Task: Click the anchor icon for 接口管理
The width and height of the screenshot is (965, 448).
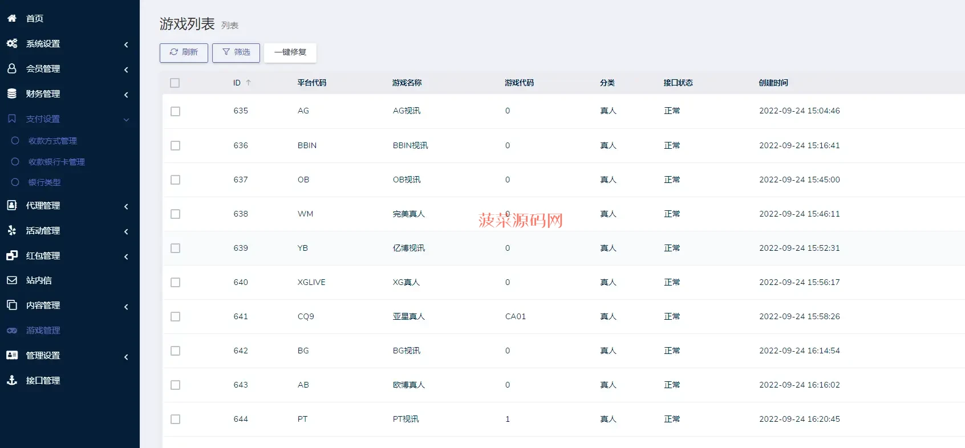Action: click(x=12, y=380)
